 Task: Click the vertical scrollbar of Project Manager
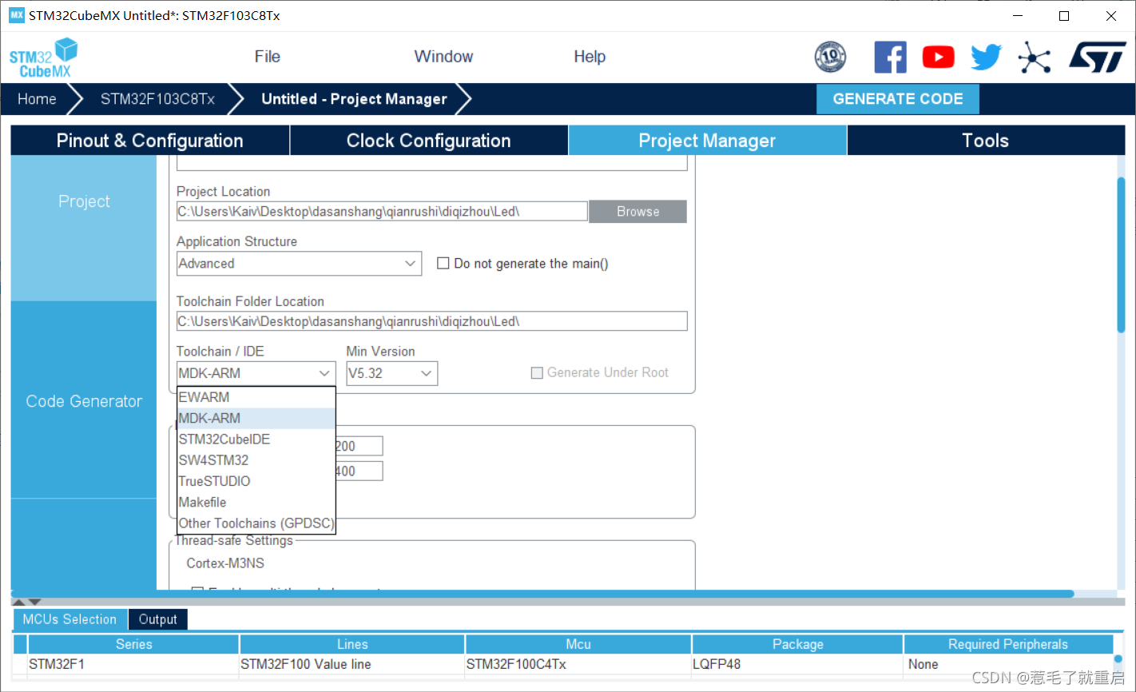[x=1121, y=254]
